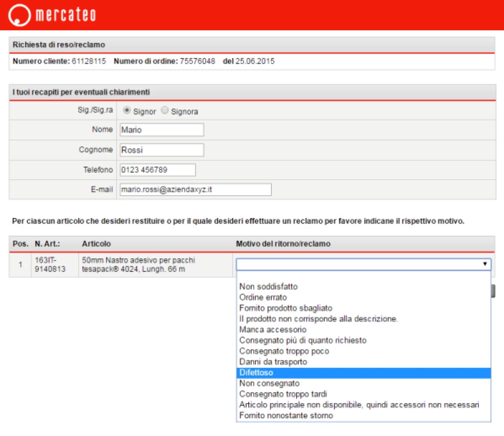Choose 'Consegnato più di quanto richiesto'
Viewport: 504px width, 436px height.
coord(302,340)
